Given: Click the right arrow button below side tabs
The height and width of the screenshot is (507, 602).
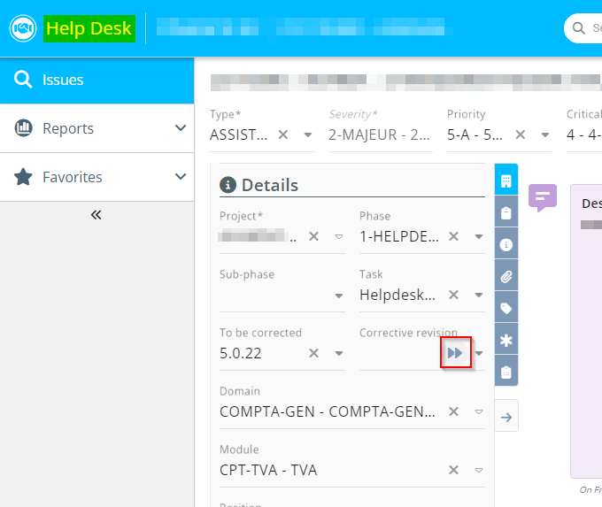Looking at the screenshot, I should [506, 417].
